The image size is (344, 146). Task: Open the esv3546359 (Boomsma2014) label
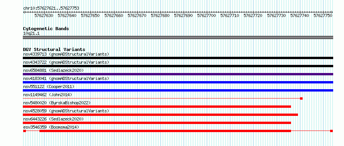51,127
